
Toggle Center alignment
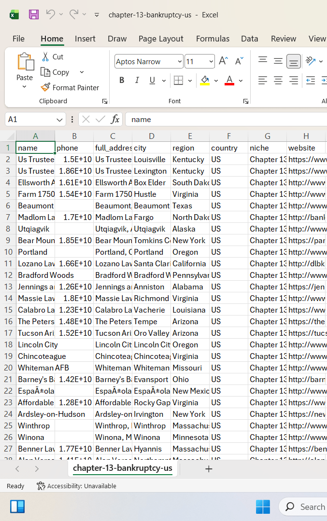pos(278,80)
